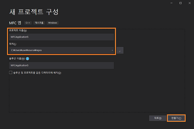Click the browse location ellipsis button
194x129 pixels.
pyautogui.click(x=120, y=50)
